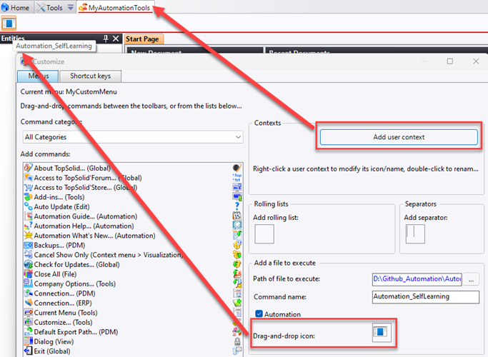
Task: Expand the Tools menu arrow
Action: click(x=70, y=7)
